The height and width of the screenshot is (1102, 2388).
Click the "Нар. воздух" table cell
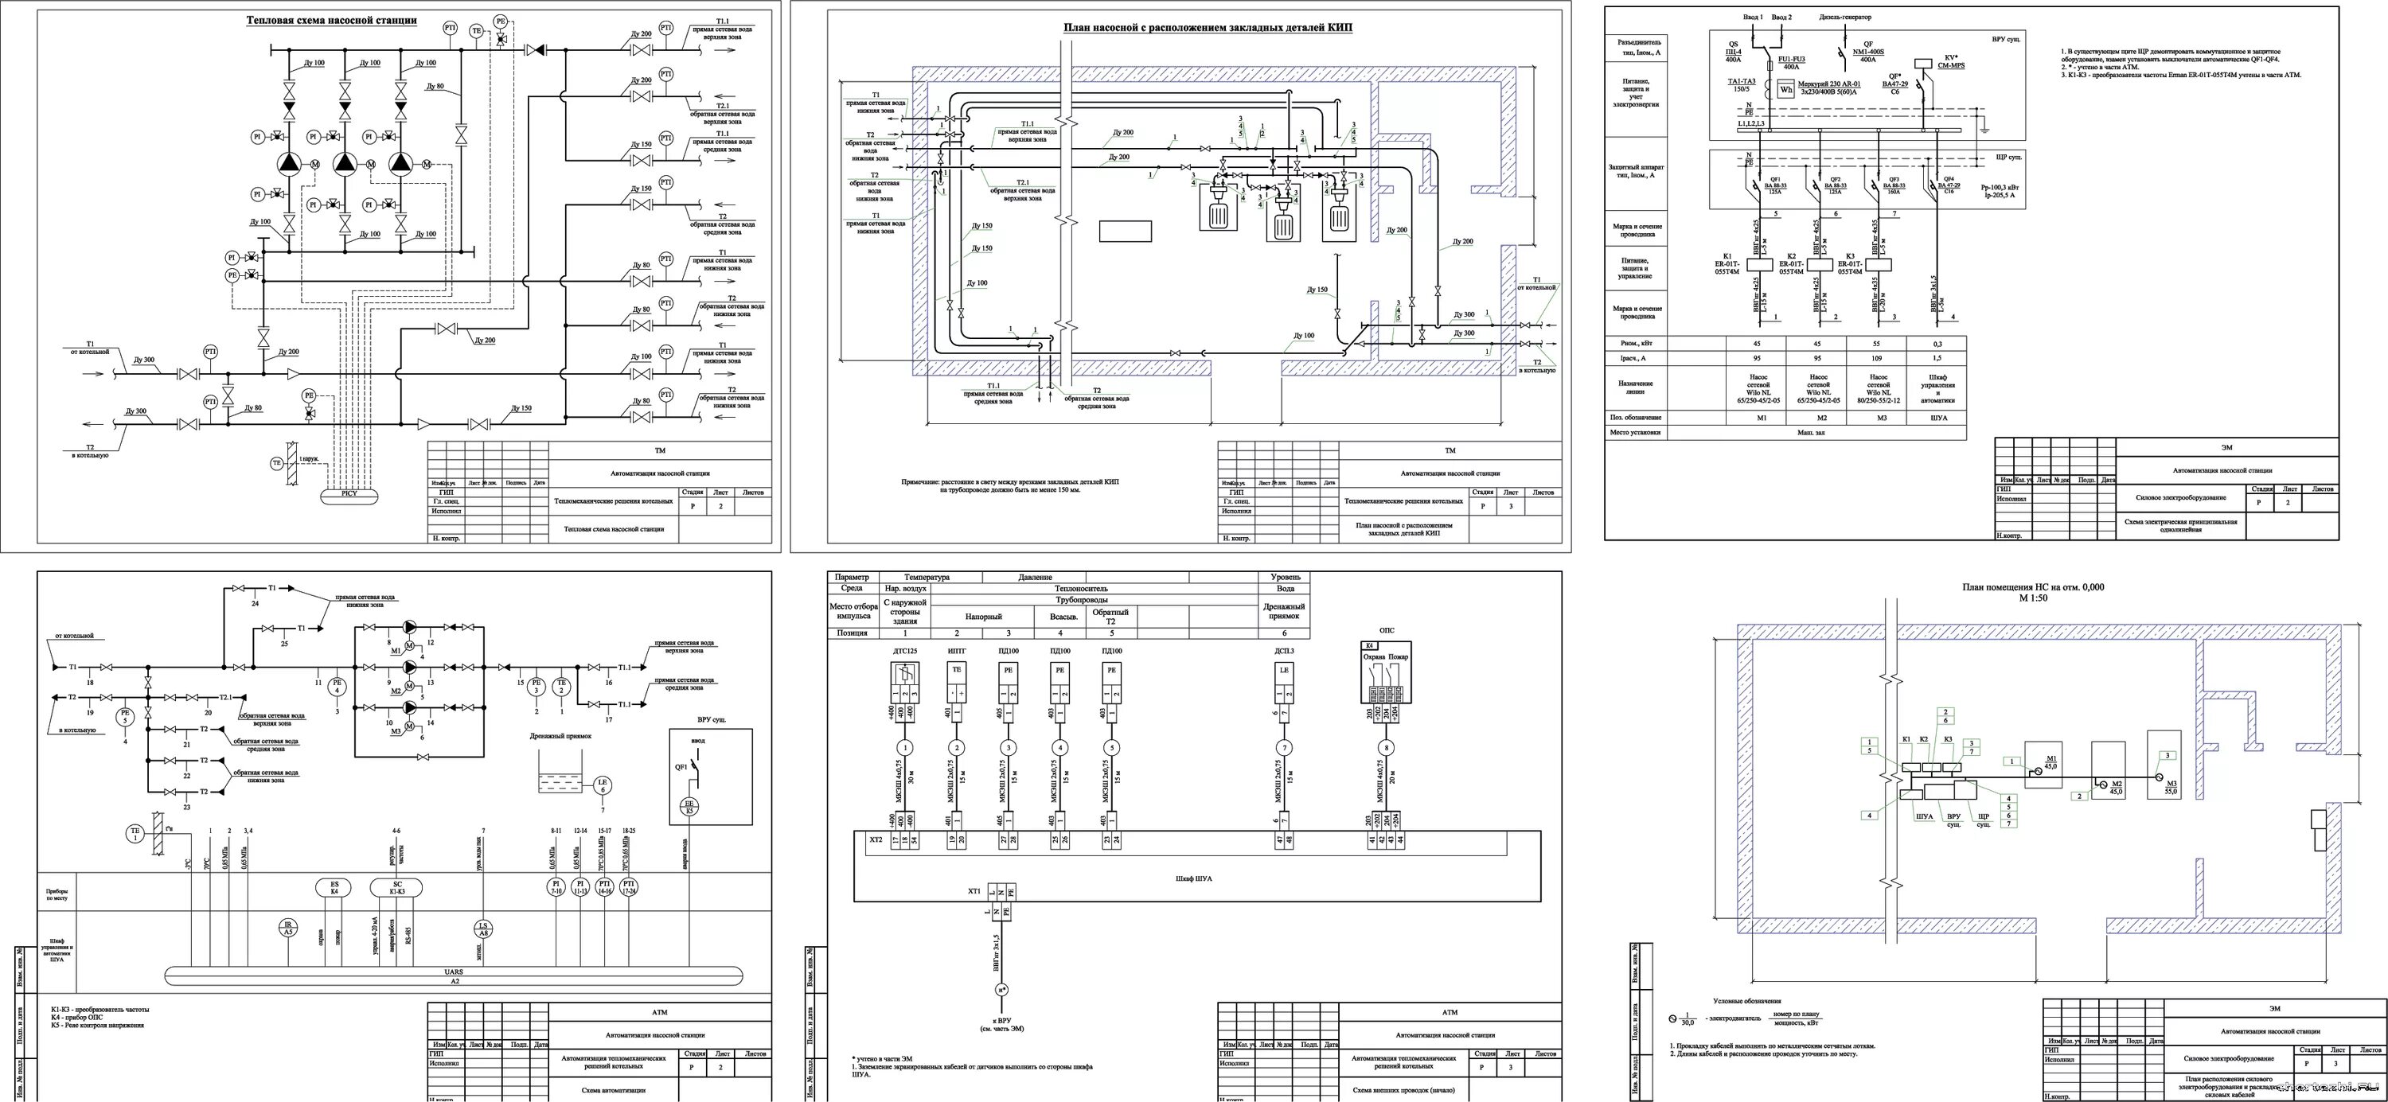[906, 588]
